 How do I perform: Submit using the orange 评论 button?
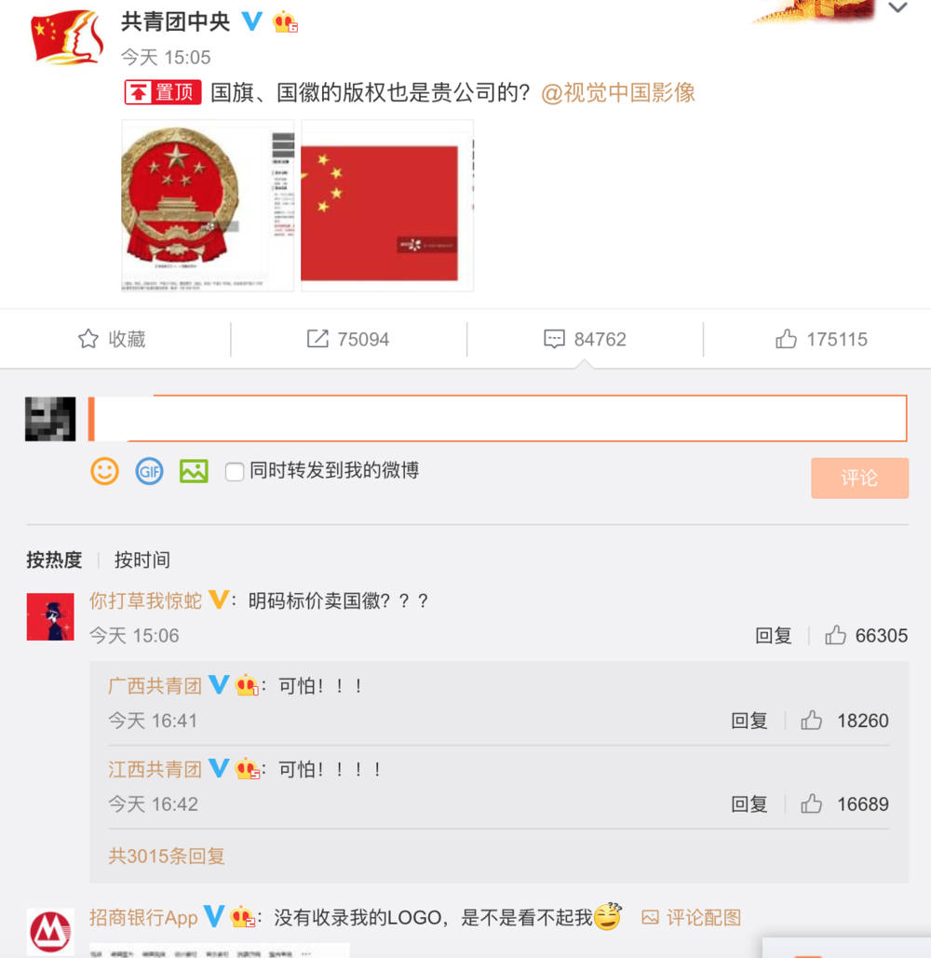(x=859, y=478)
